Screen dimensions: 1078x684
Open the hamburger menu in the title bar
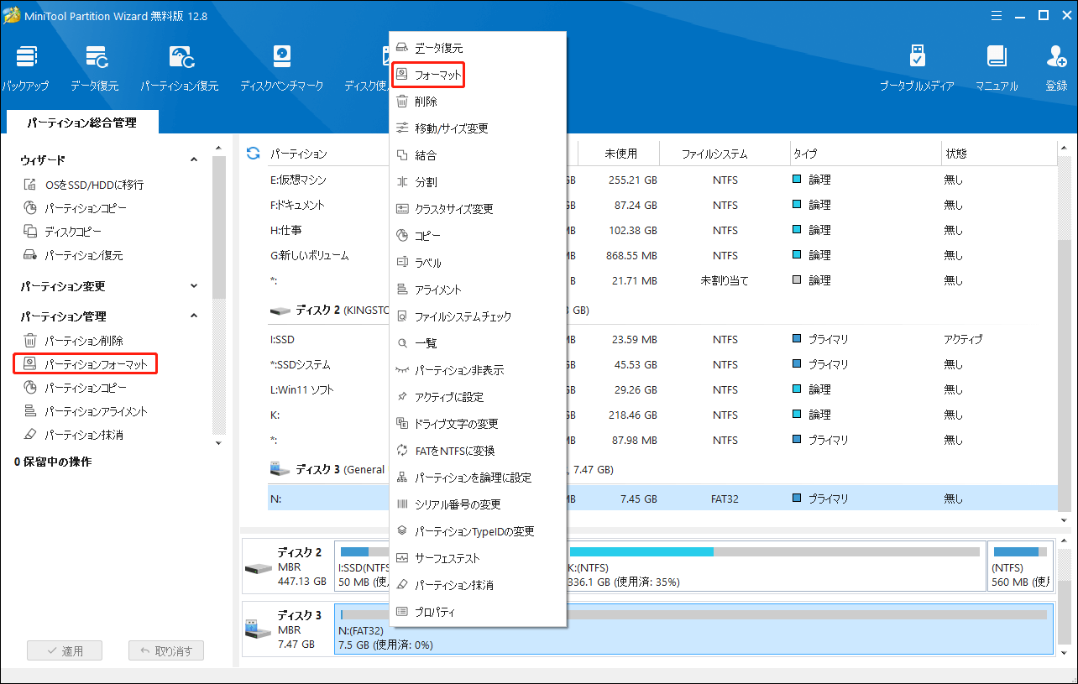pos(997,15)
